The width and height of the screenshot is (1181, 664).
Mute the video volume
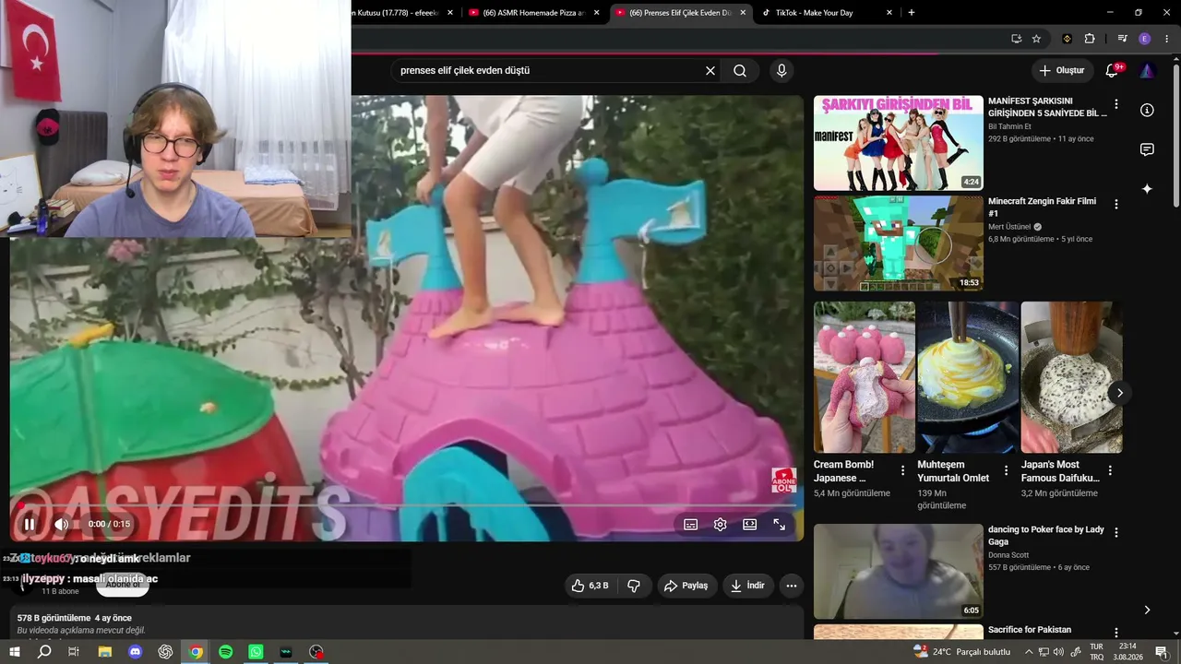click(61, 524)
